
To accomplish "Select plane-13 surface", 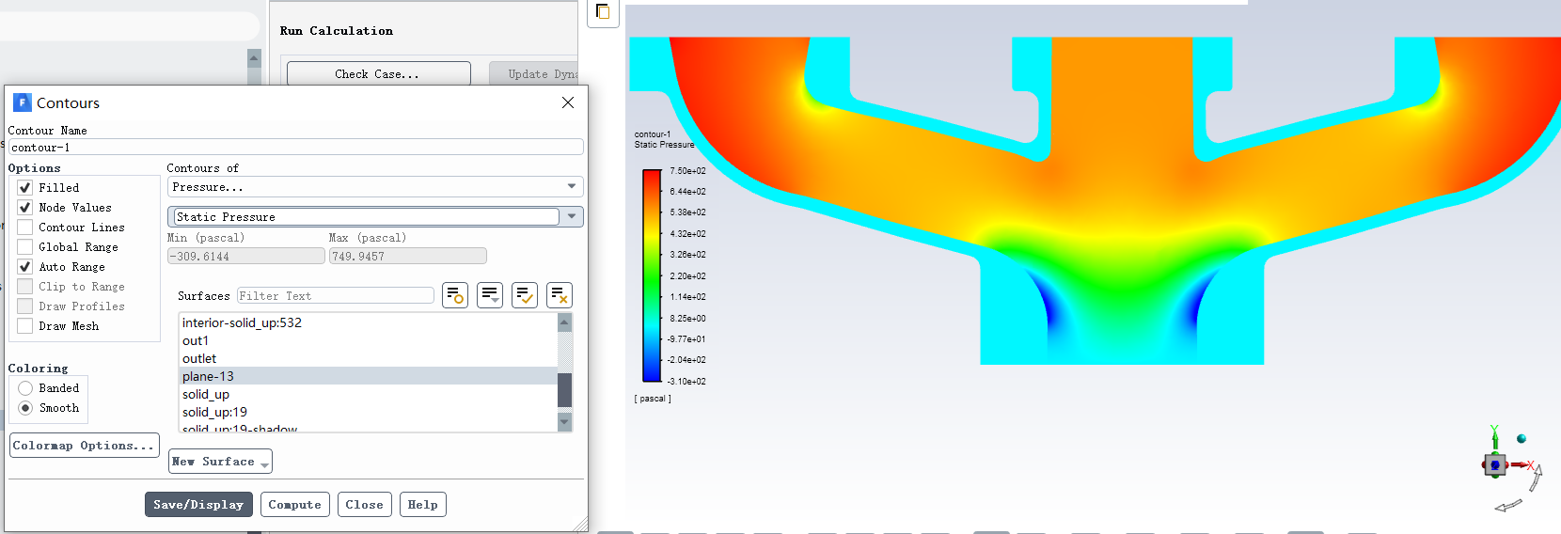I will tap(369, 376).
